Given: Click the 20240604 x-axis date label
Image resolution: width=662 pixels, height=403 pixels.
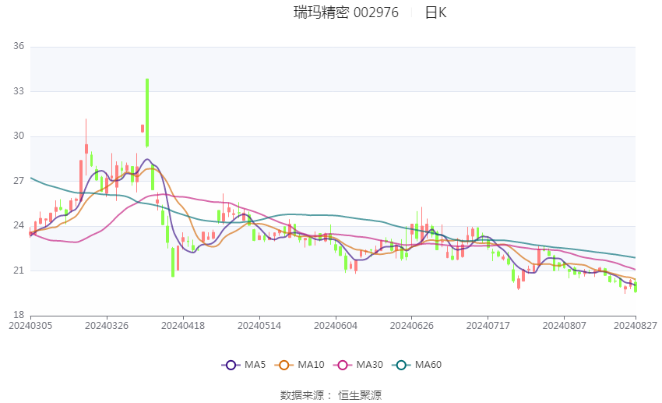Looking at the screenshot, I should 336,326.
